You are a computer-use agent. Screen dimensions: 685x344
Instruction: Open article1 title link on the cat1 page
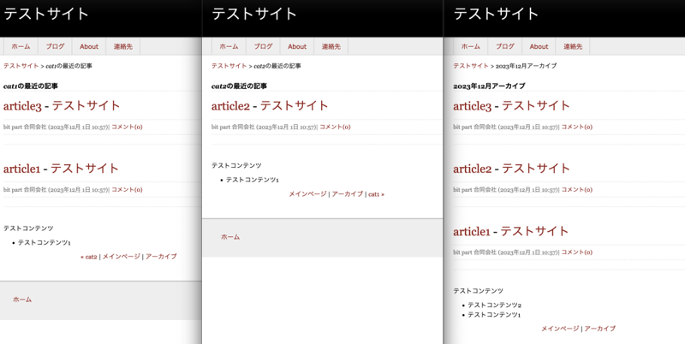pos(62,169)
